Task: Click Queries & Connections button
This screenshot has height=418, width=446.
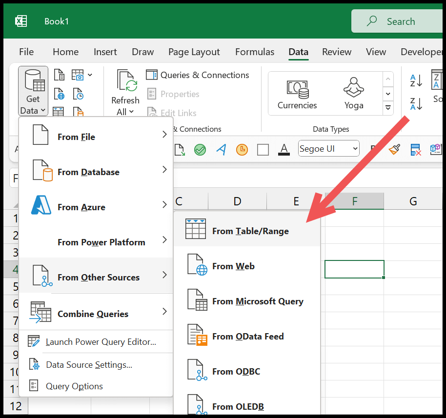Action: pyautogui.click(x=198, y=75)
